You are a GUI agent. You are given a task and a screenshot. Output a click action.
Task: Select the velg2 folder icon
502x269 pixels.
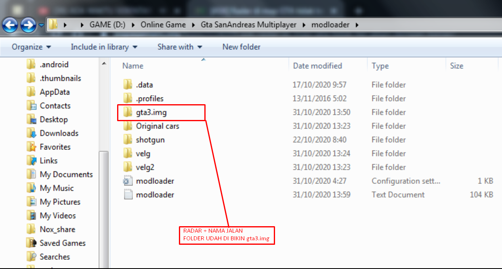point(128,167)
